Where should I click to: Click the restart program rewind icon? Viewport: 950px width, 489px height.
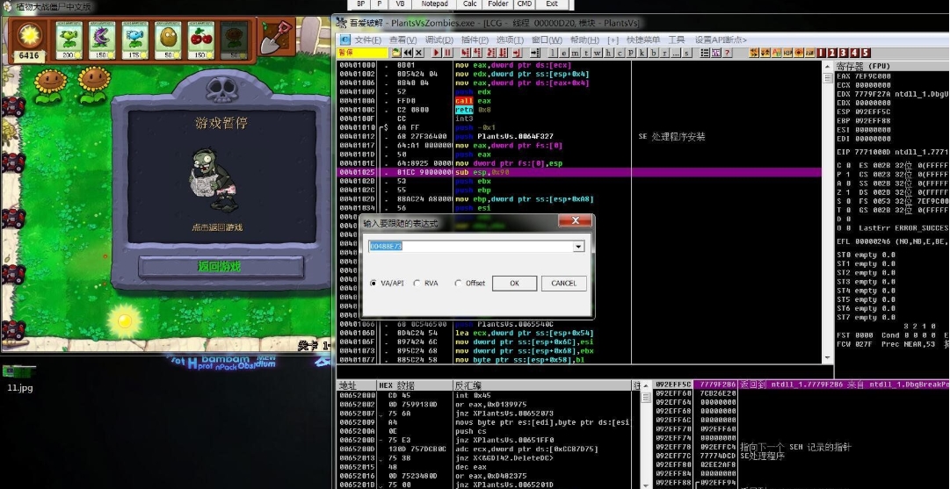click(x=408, y=53)
